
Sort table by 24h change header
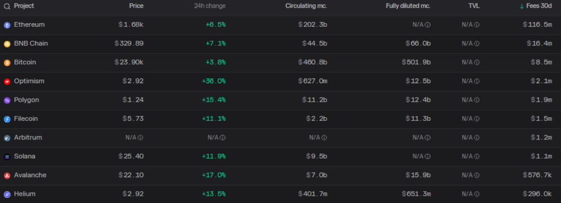tap(212, 6)
